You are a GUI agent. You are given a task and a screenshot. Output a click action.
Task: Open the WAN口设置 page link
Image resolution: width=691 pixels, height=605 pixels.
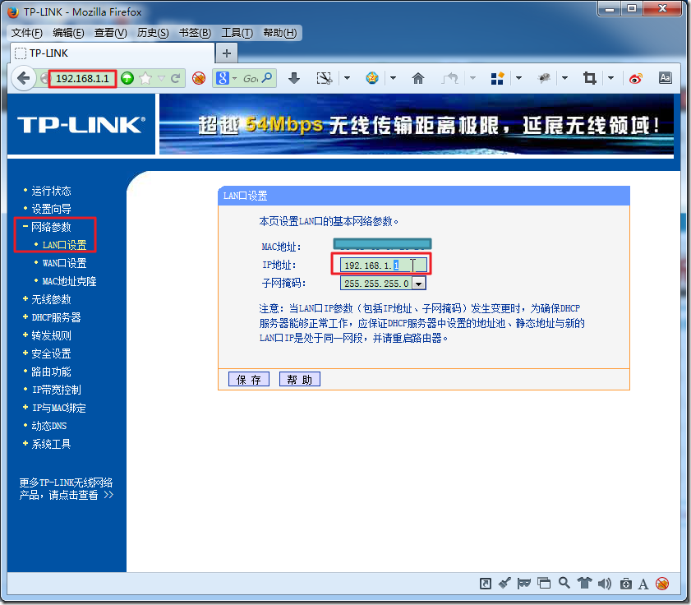[x=64, y=263]
